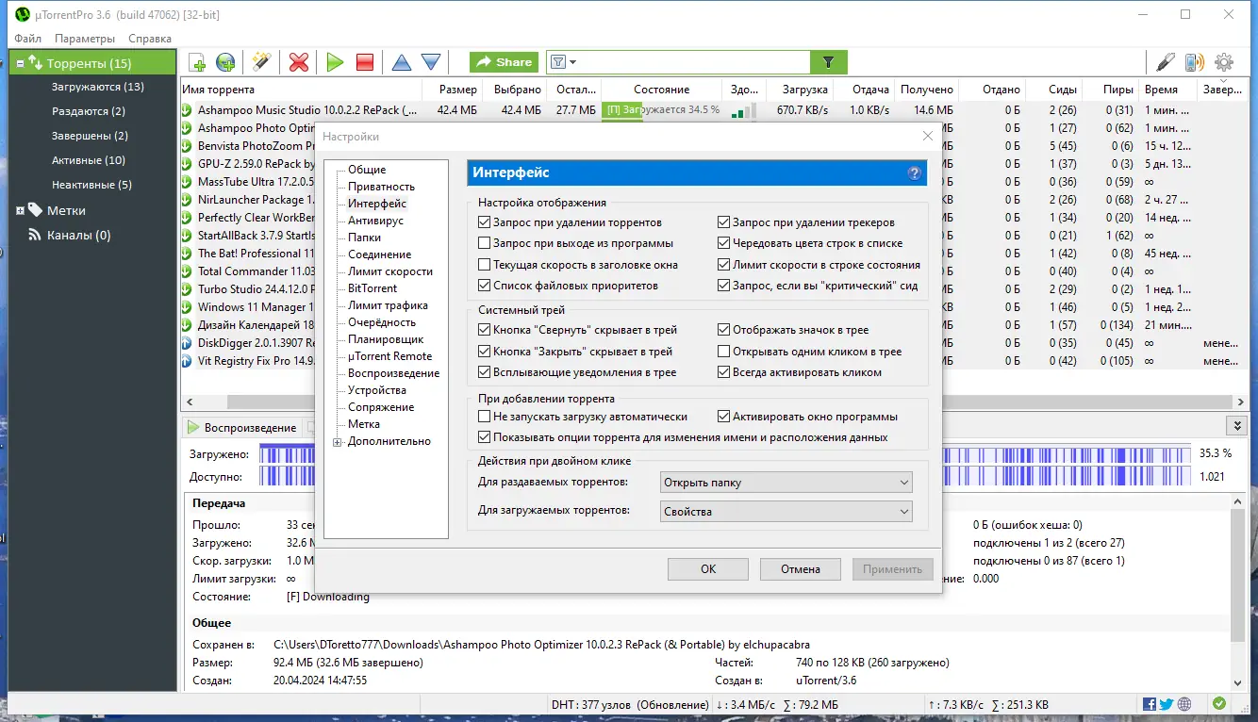The height and width of the screenshot is (722, 1258).
Task: Open the Create New Torrent wand icon
Action: (x=261, y=62)
